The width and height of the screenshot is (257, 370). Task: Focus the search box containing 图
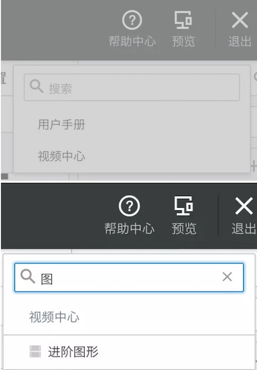[129, 277]
